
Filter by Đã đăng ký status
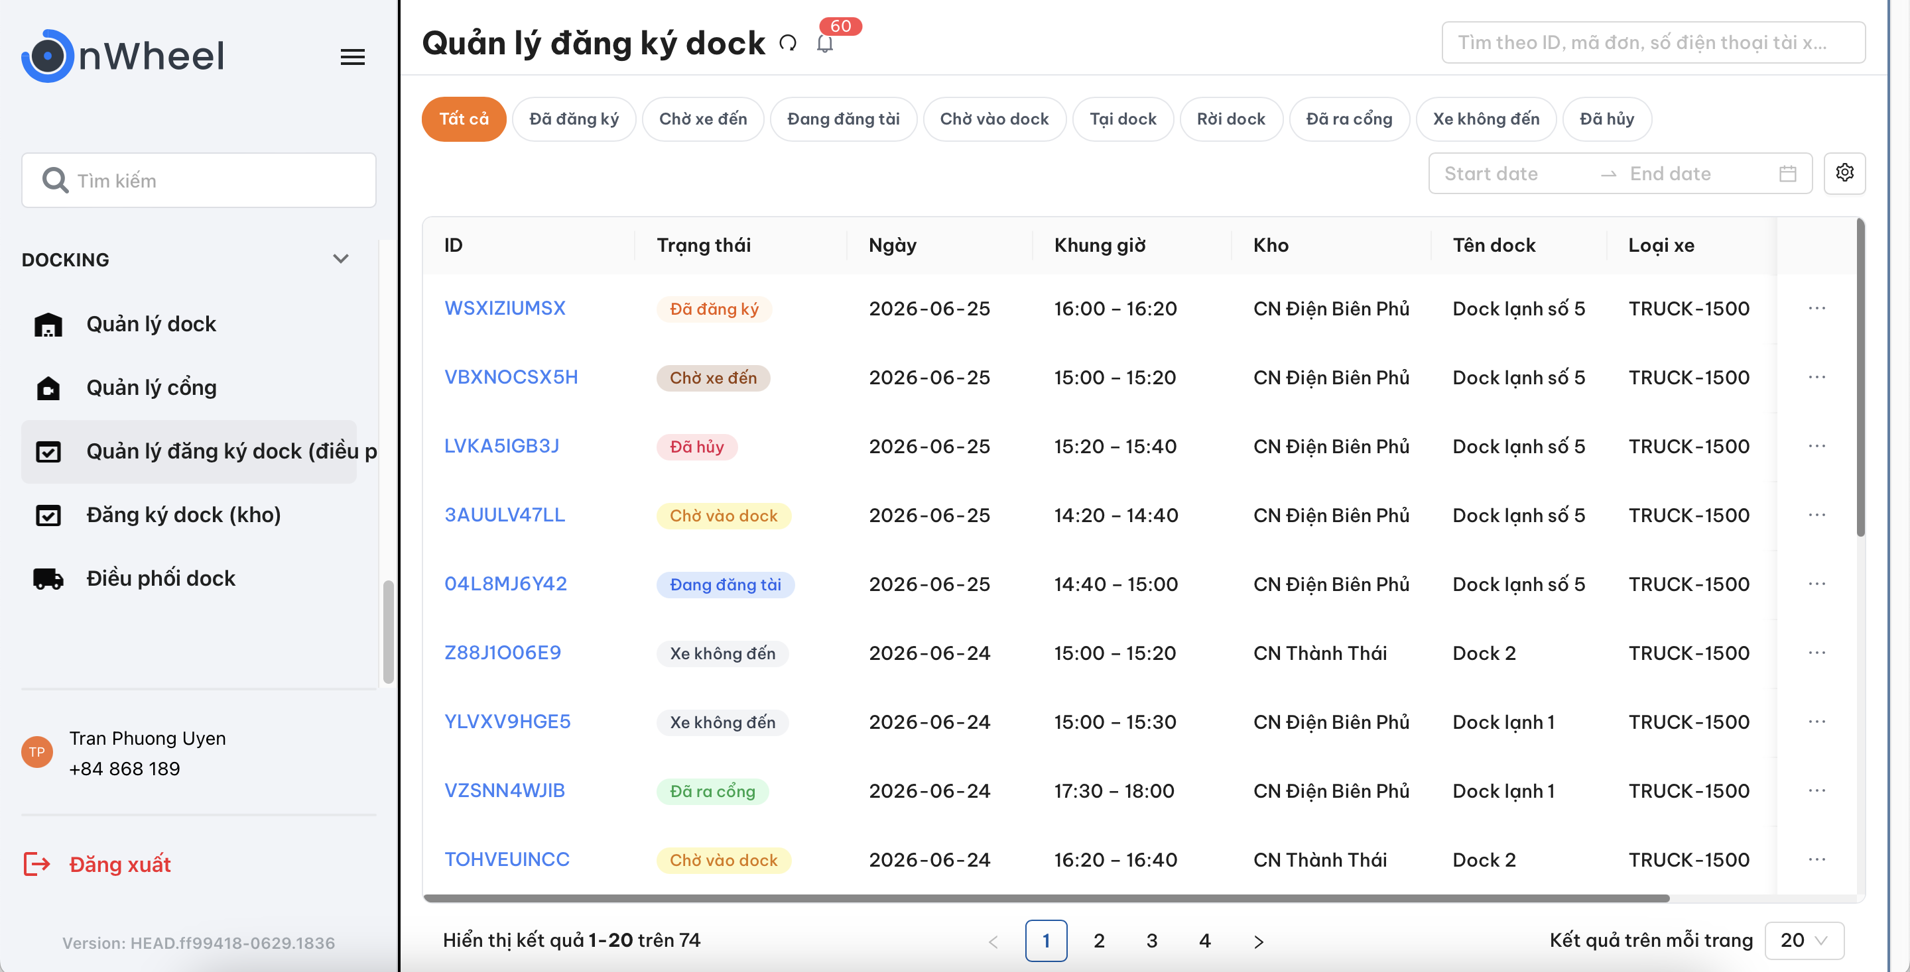(573, 119)
